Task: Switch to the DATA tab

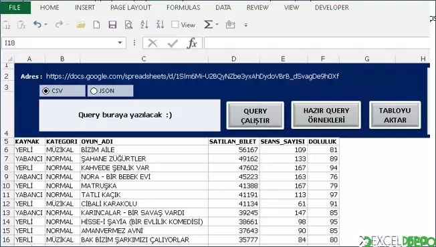Action: (223, 7)
